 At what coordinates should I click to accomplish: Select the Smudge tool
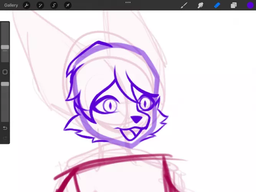tap(200, 5)
